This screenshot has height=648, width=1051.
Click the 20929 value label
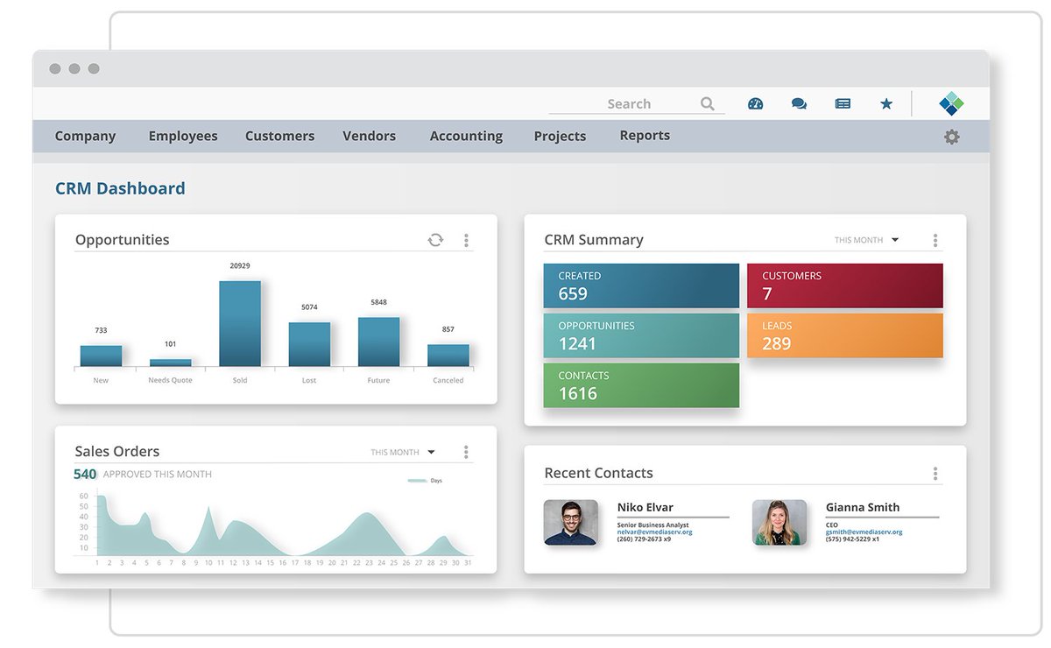point(240,265)
